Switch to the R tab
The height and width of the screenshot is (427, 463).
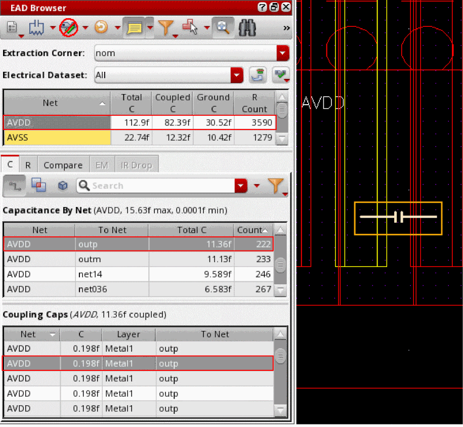tap(28, 165)
